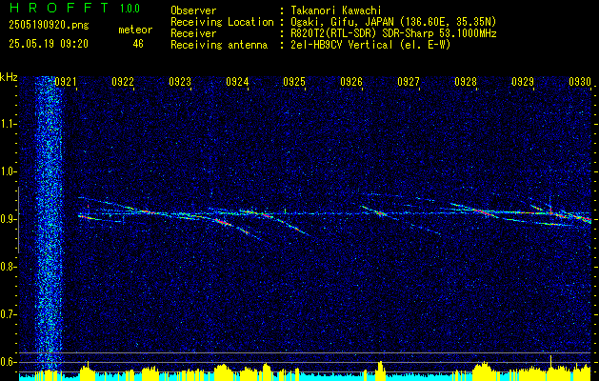Click the 0927 time marker
This screenshot has height=381, width=599.
409,82
